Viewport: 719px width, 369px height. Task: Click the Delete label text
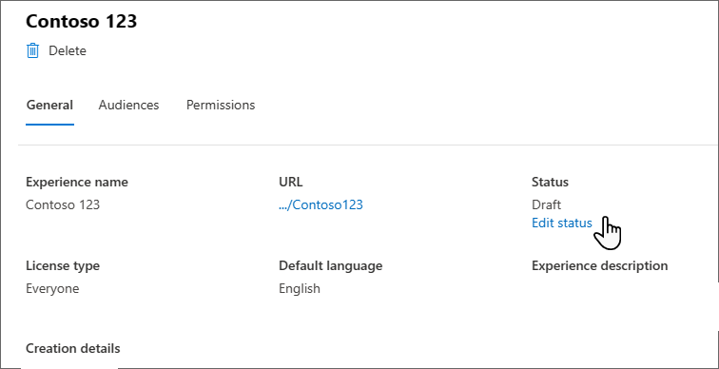[68, 50]
